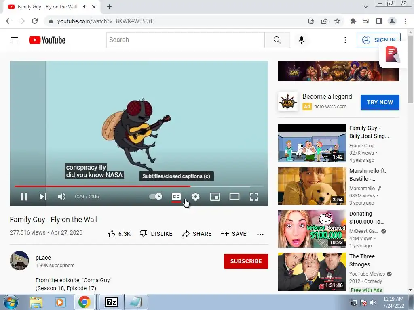The height and width of the screenshot is (310, 414).
Task: Install app icon in address bar
Action: coord(311,21)
